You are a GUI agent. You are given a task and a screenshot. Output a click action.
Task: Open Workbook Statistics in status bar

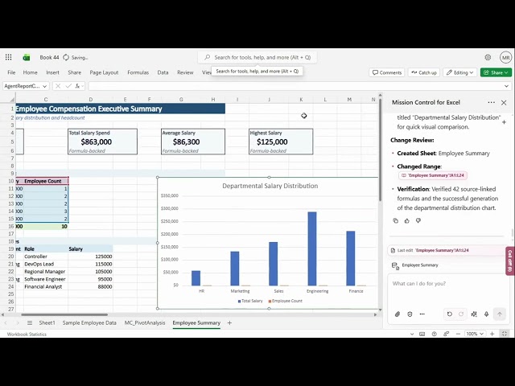coord(27,335)
